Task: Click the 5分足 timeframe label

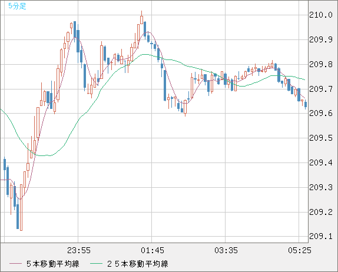Action: [x=17, y=6]
